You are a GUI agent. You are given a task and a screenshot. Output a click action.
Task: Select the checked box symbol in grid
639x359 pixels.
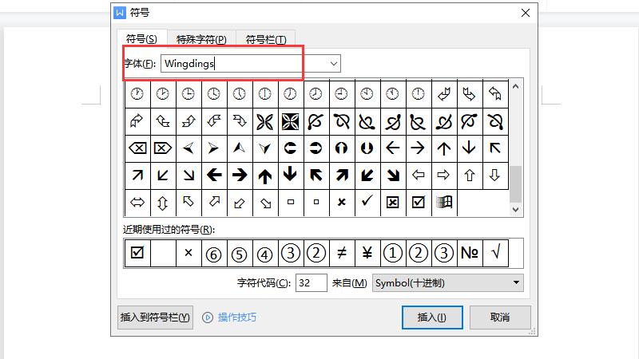(x=419, y=203)
